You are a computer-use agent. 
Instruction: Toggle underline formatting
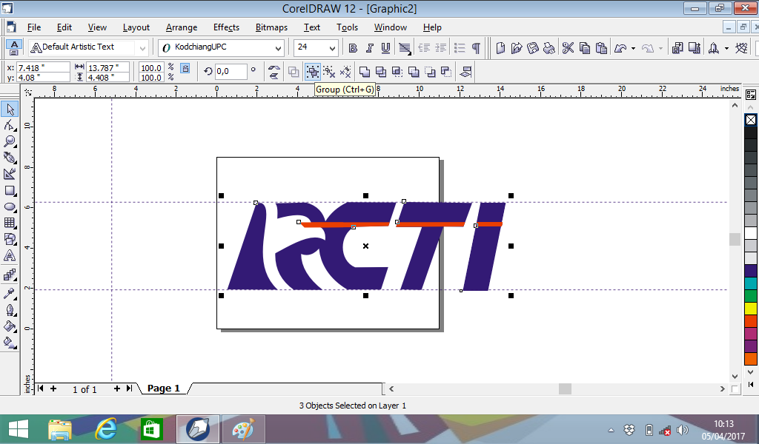(385, 47)
